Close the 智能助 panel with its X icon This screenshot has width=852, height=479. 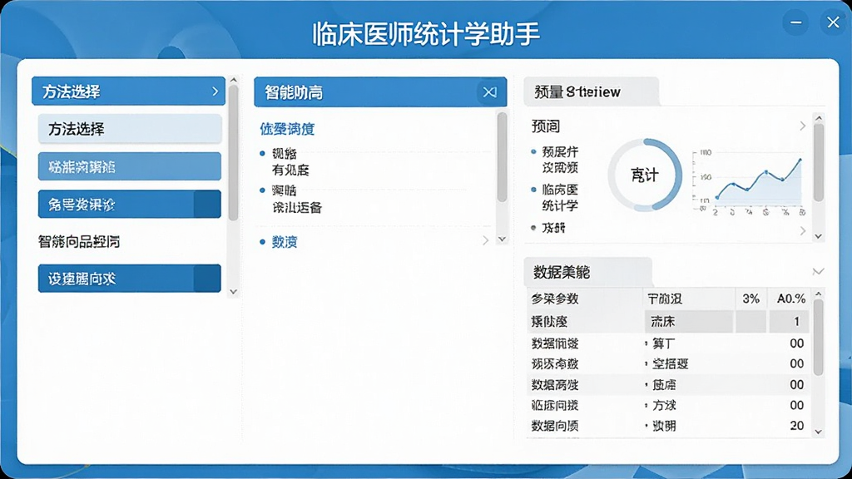point(489,92)
